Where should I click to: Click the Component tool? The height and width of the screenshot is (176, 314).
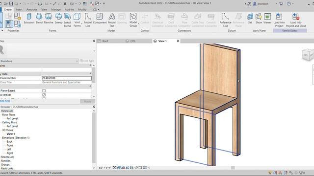point(100,19)
